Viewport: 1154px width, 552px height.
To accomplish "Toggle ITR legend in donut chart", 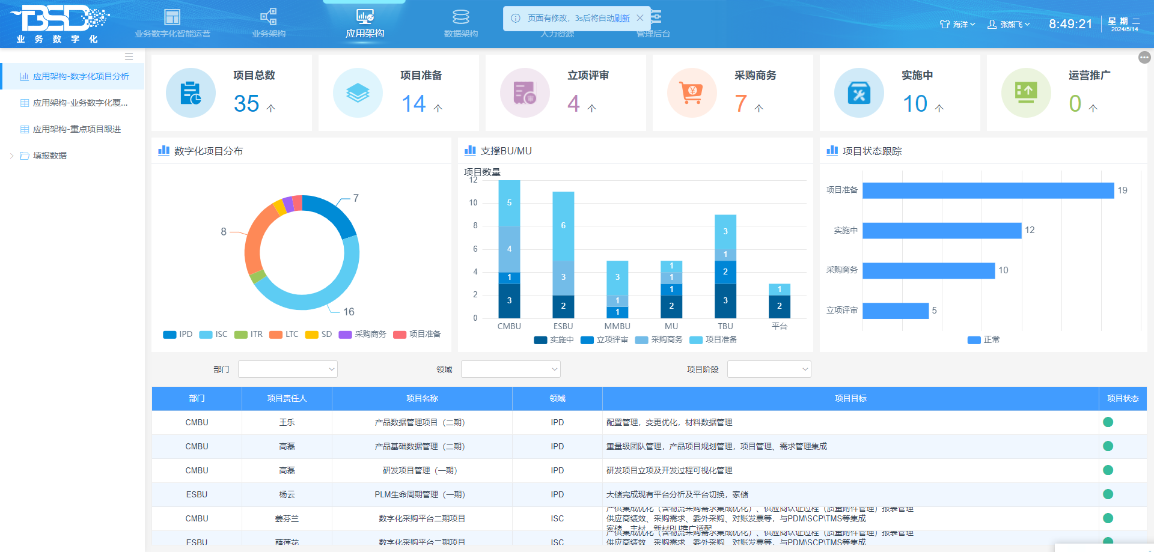I will tap(249, 335).
